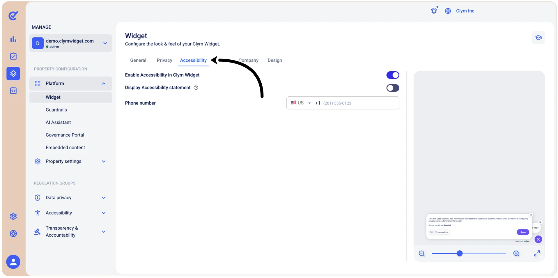Open the user profile avatar icon

pos(13,262)
